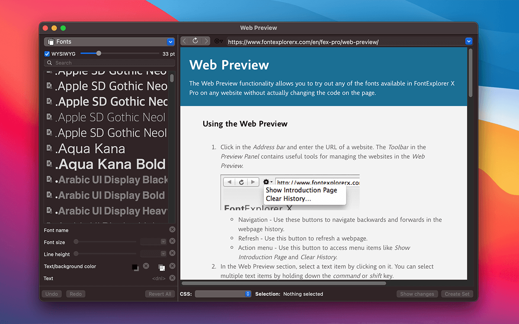Click the web page vertical scrollbar
Image resolution: width=519 pixels, height=324 pixels.
click(471, 73)
